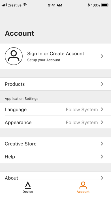Tap the Bluetooth status icon
This screenshot has width=111, height=197.
[89, 5]
